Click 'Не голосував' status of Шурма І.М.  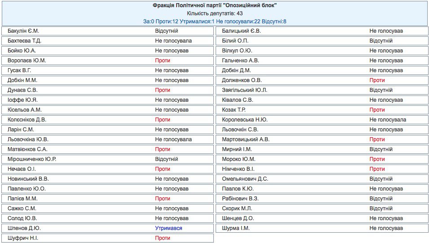pos(386,228)
